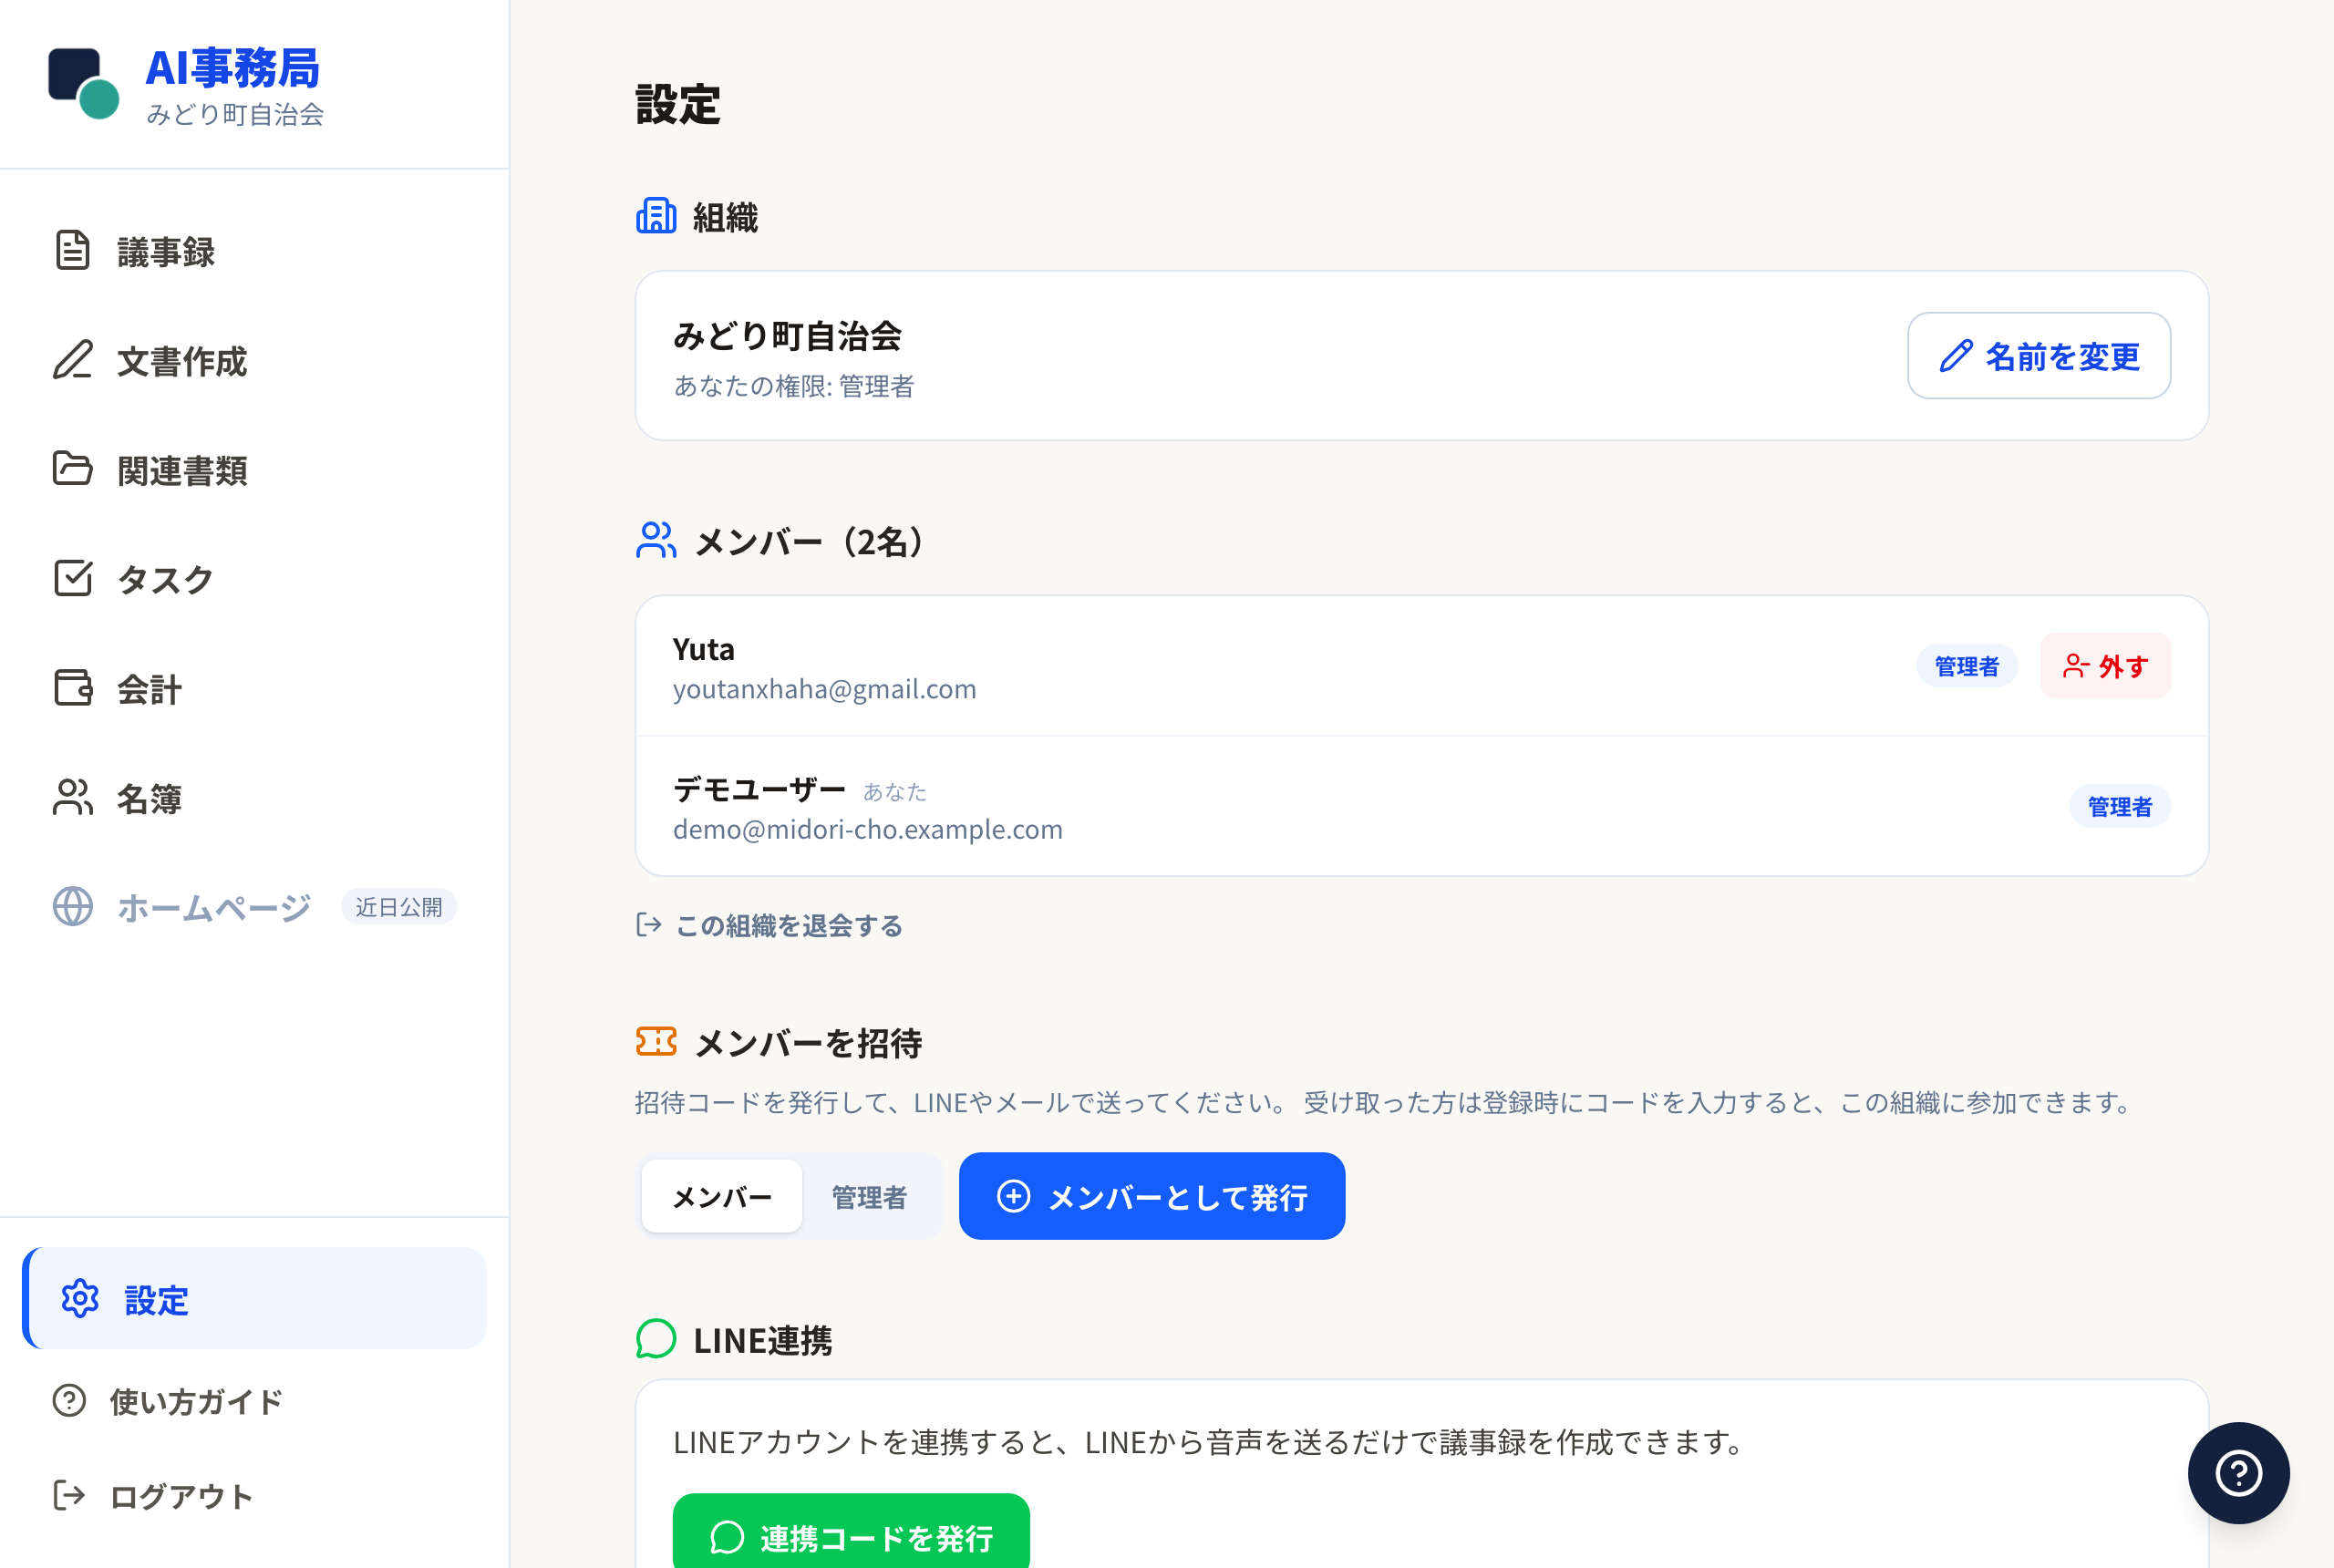Click the メンバー section people icon

pyautogui.click(x=656, y=540)
